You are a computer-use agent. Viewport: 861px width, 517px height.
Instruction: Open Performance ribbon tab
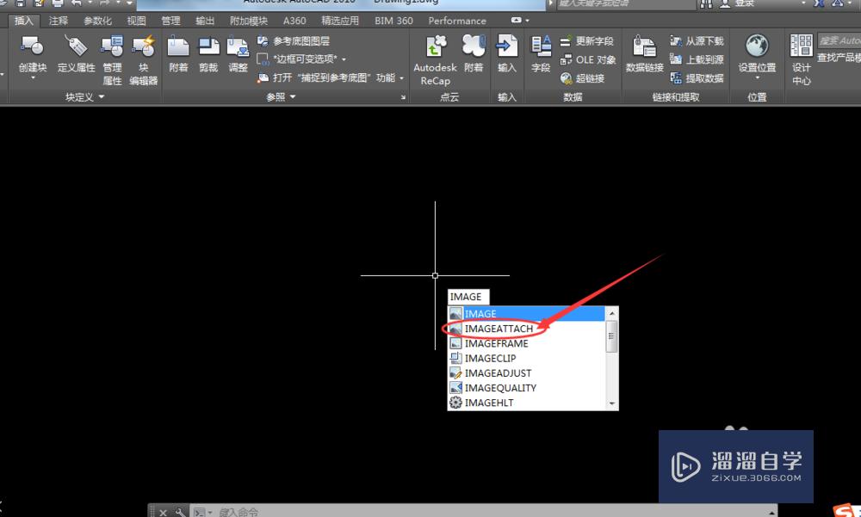click(x=457, y=21)
